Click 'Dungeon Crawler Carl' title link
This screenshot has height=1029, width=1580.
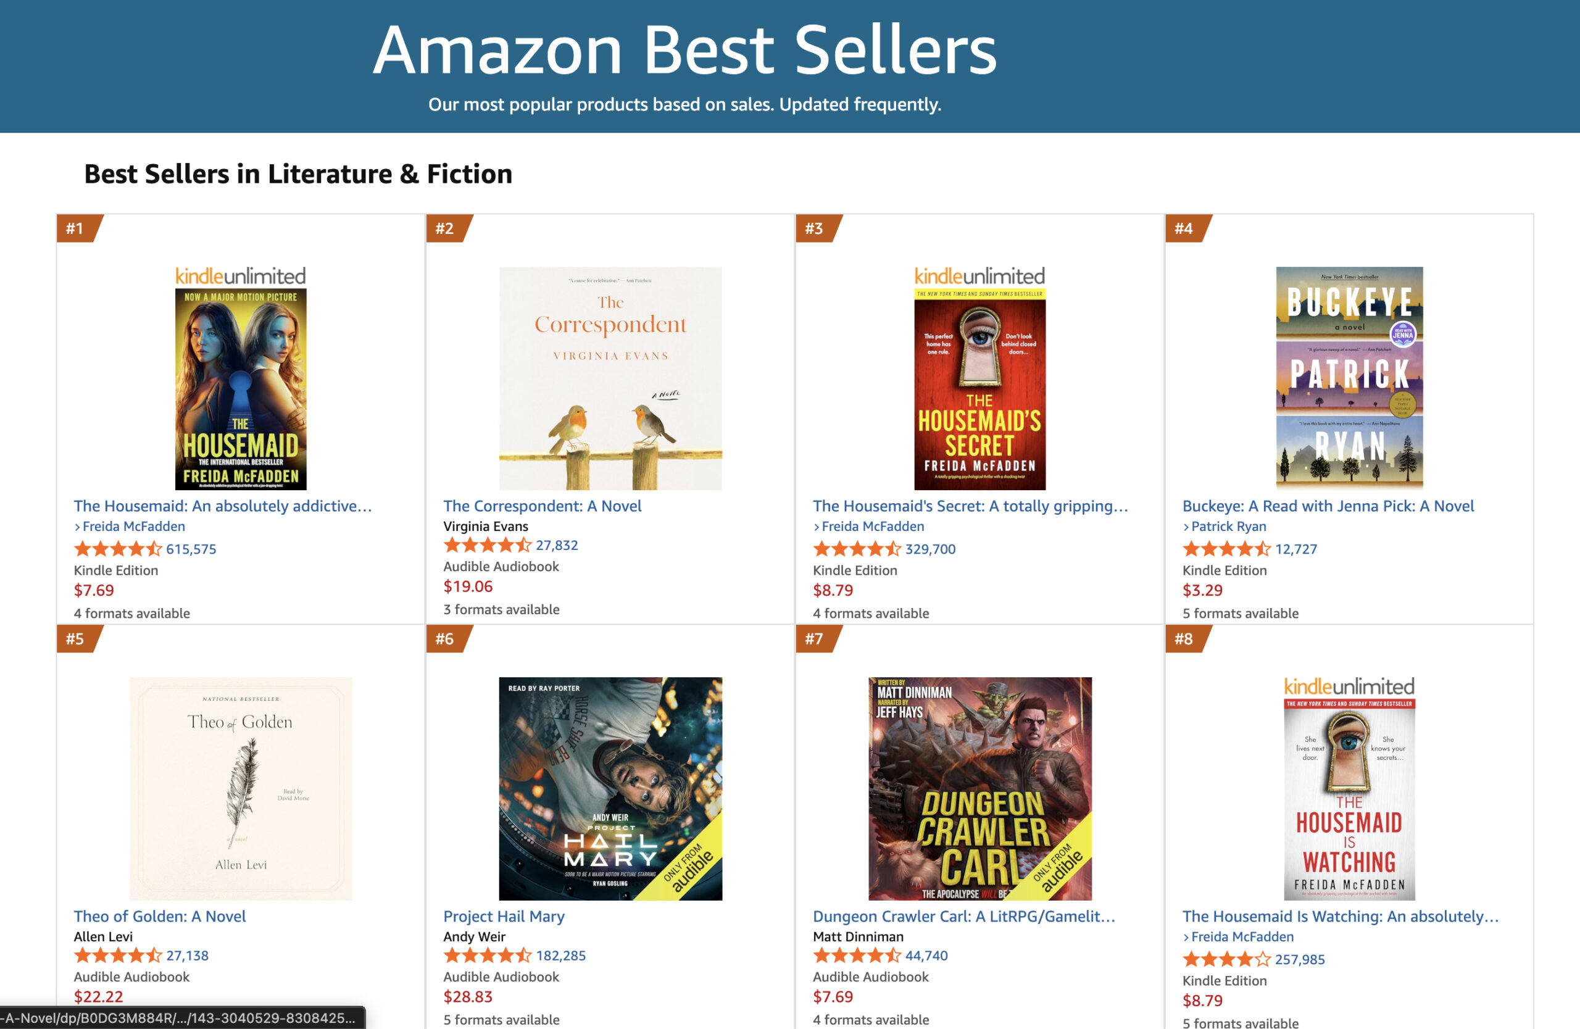963,916
